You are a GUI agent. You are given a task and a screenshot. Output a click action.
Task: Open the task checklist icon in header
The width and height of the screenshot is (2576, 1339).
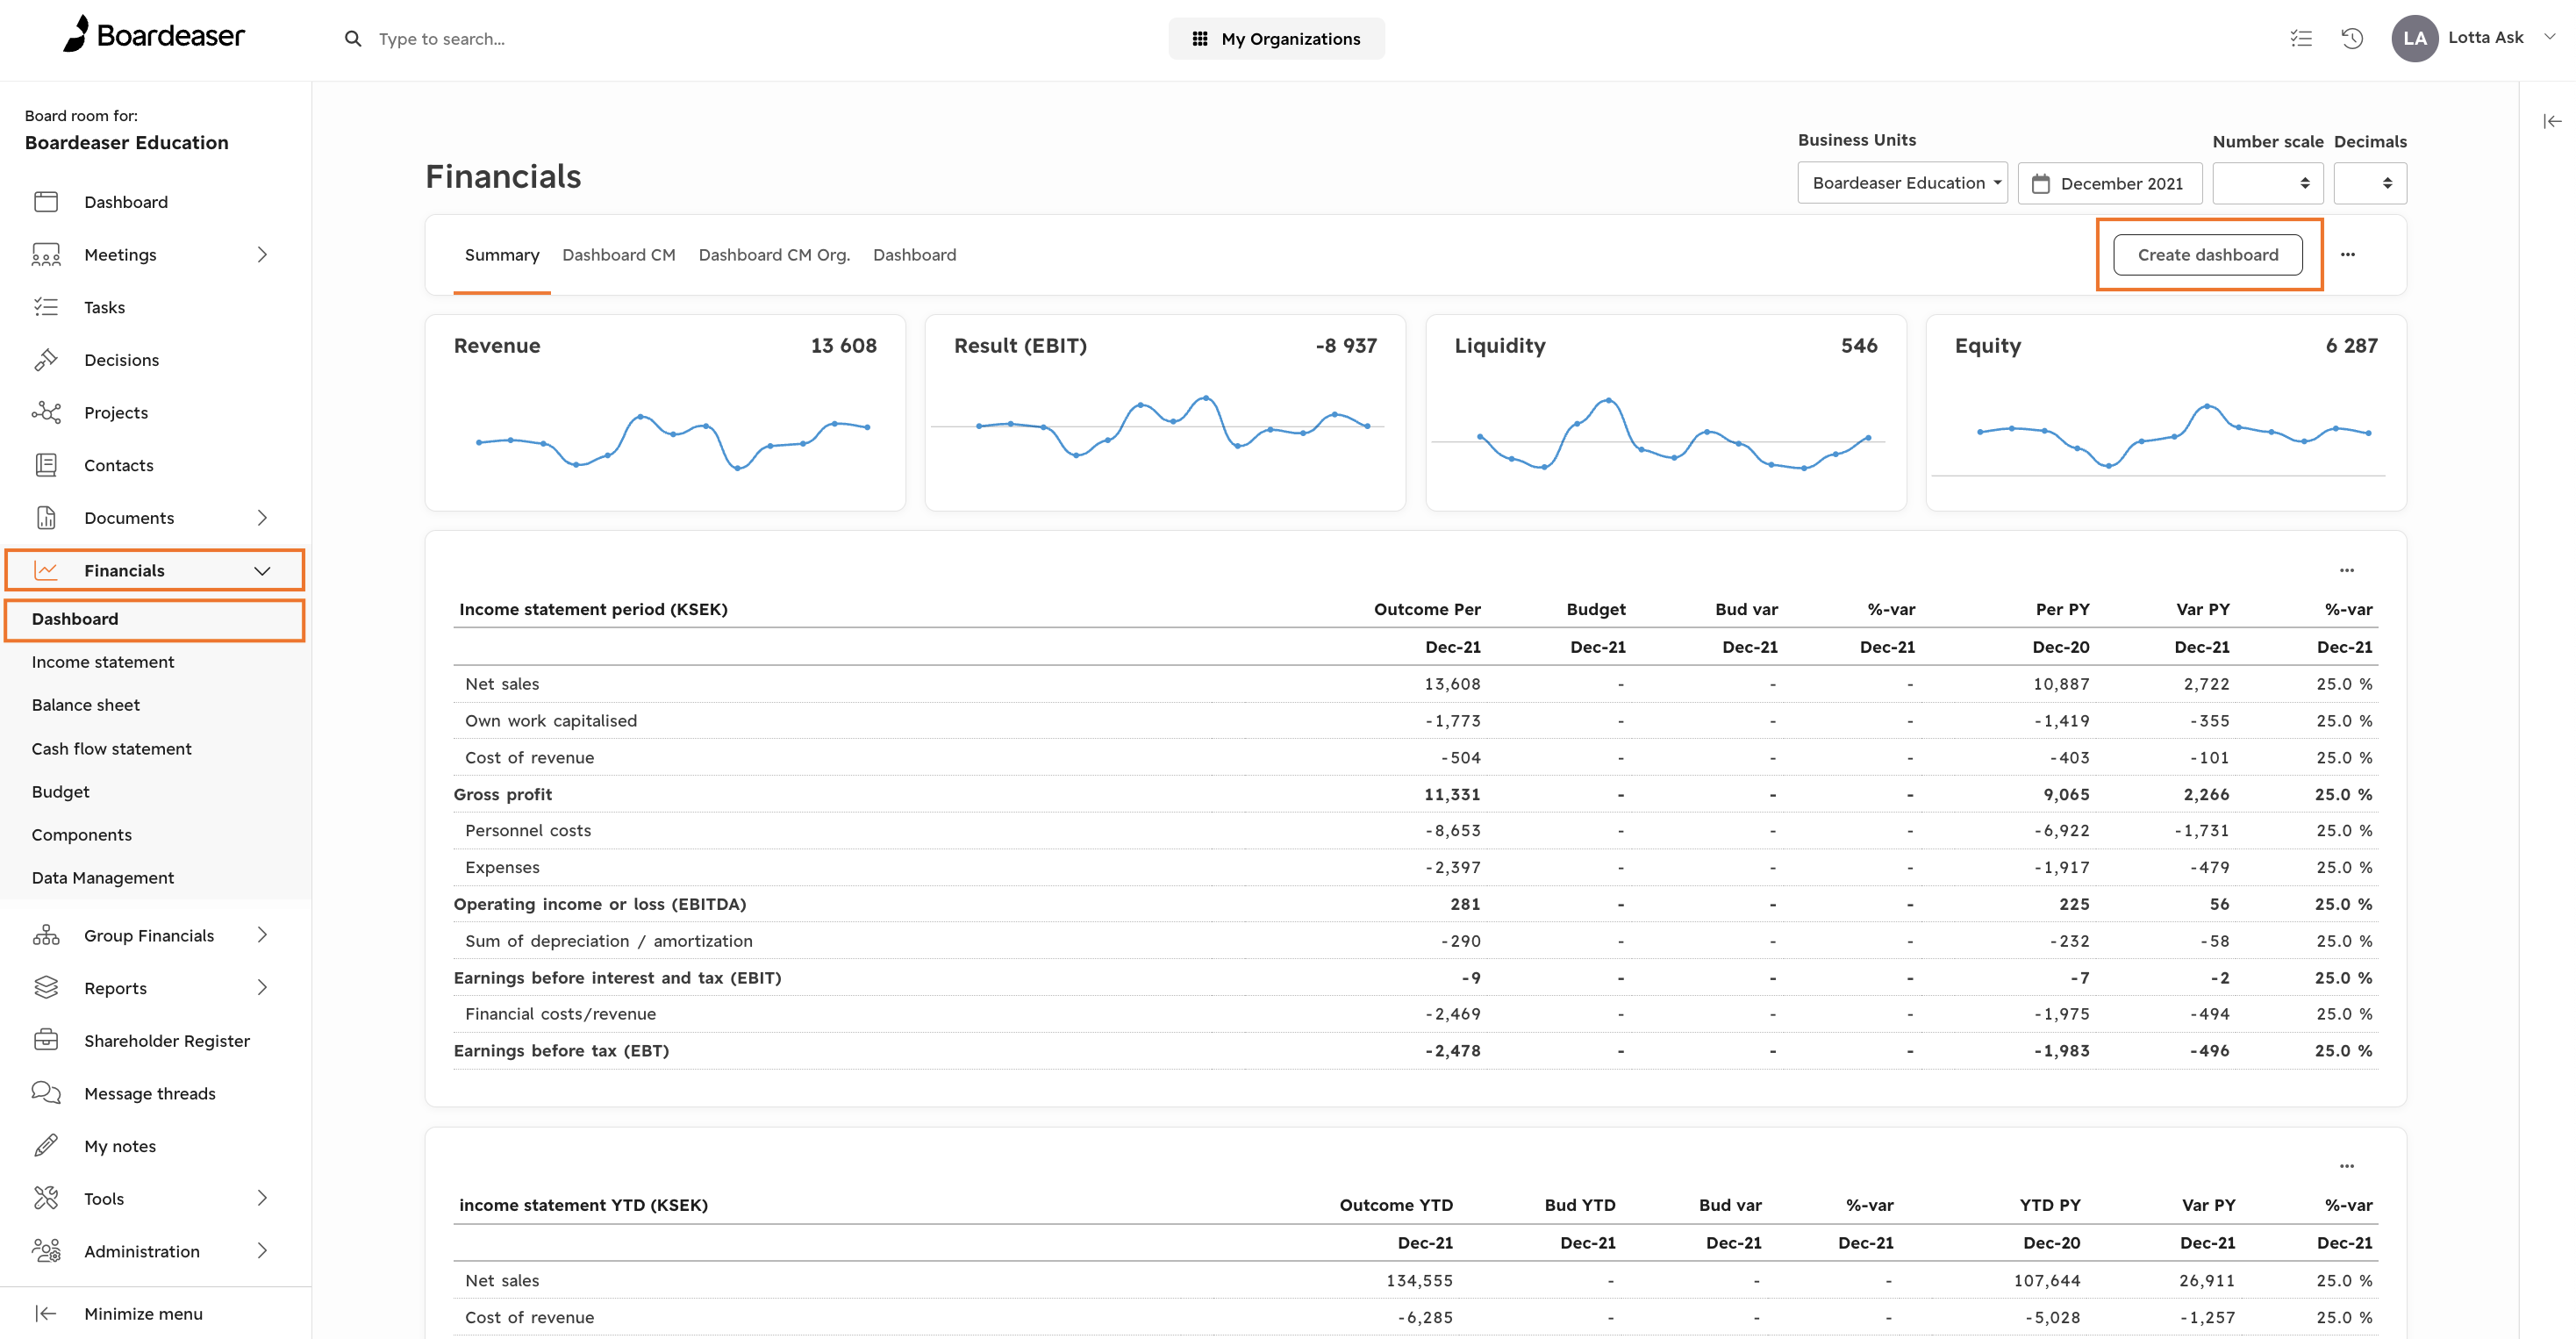[x=2301, y=39]
